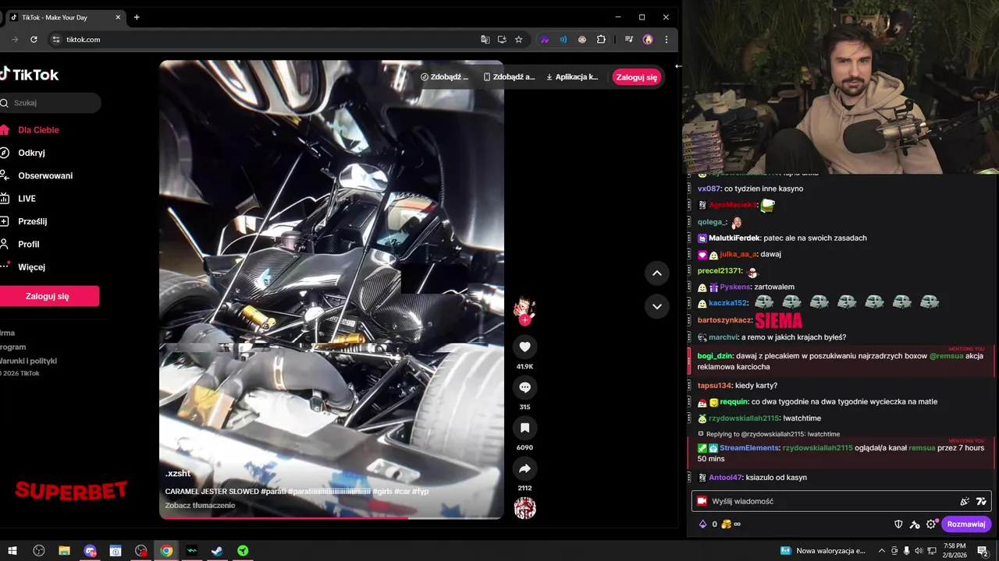Open the Windows notification center
Viewport: 999px width, 561px height.
point(983,551)
